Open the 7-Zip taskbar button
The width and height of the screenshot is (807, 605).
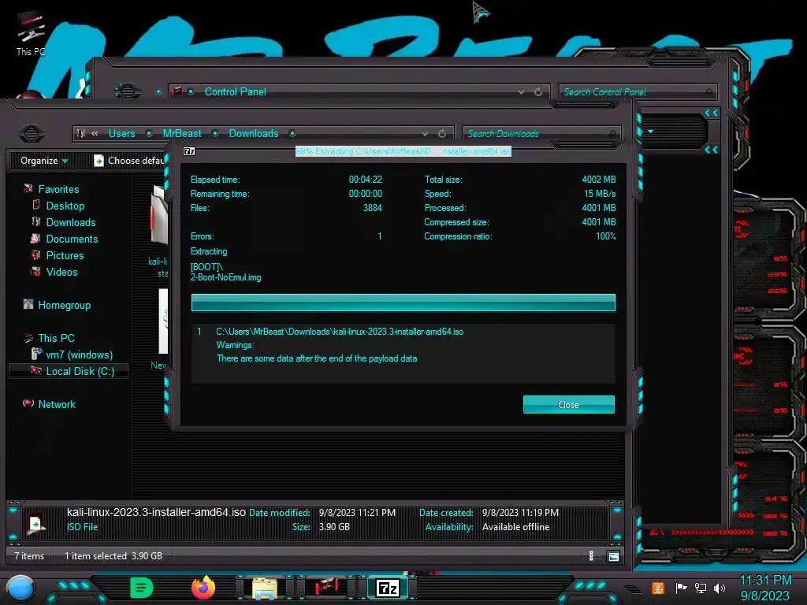click(388, 588)
